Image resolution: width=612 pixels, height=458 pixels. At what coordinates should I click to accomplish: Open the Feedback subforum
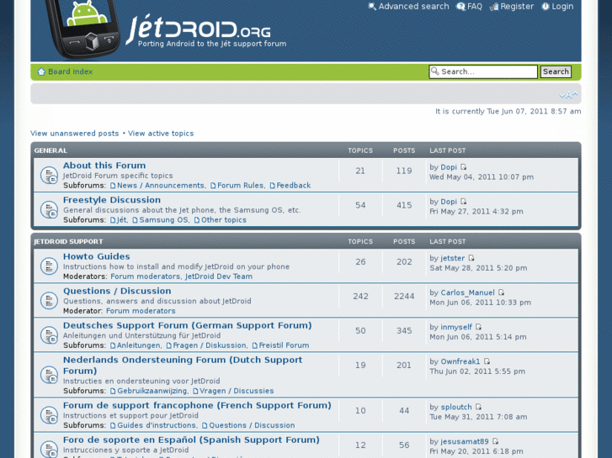294,186
